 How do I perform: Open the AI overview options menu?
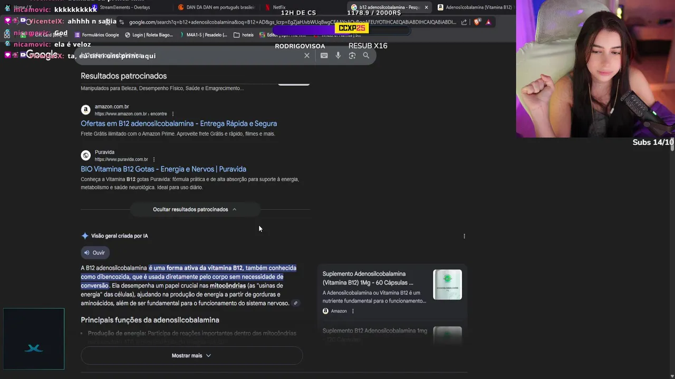pyautogui.click(x=464, y=236)
